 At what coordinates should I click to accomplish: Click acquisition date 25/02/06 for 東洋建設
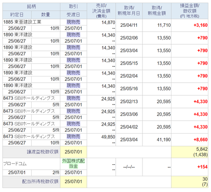tap(129, 38)
